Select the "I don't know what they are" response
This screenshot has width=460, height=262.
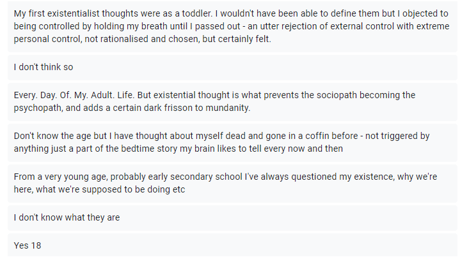pos(67,217)
